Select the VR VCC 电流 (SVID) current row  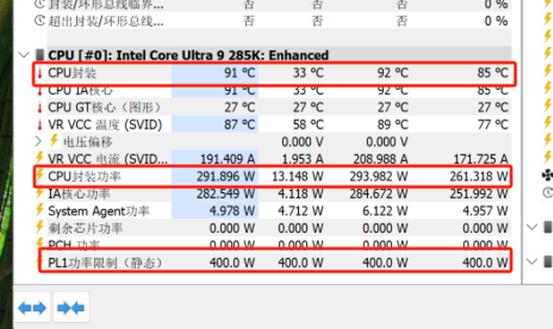point(272,159)
